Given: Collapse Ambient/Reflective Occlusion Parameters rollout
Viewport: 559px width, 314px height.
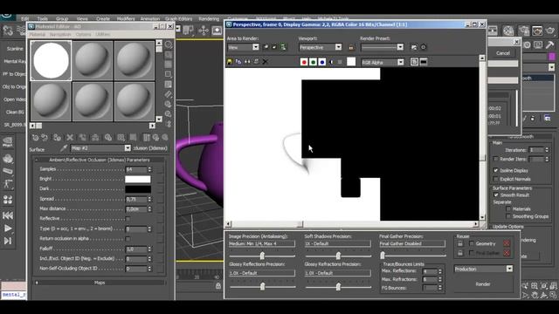Looking at the screenshot, I should 100,160.
